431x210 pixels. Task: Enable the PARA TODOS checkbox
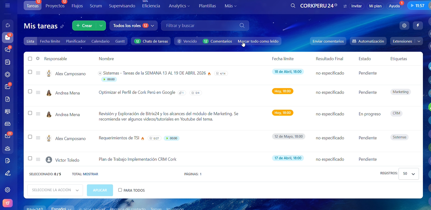pos(120,190)
